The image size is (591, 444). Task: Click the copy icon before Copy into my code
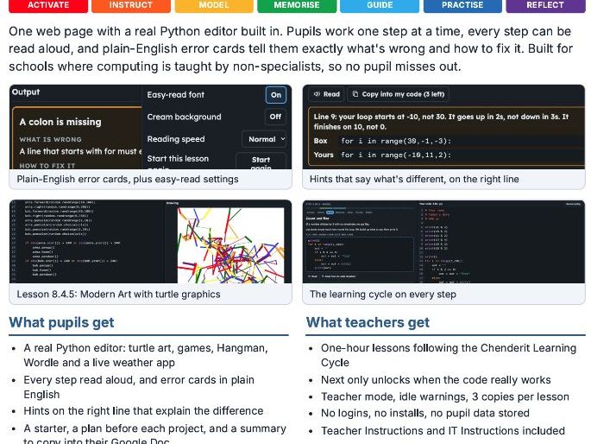[x=355, y=94]
